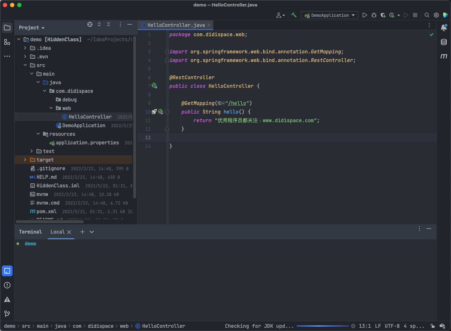Screen dimensions: 451x331
Task: Click the Select Opened File target icon
Action: click(90, 24)
